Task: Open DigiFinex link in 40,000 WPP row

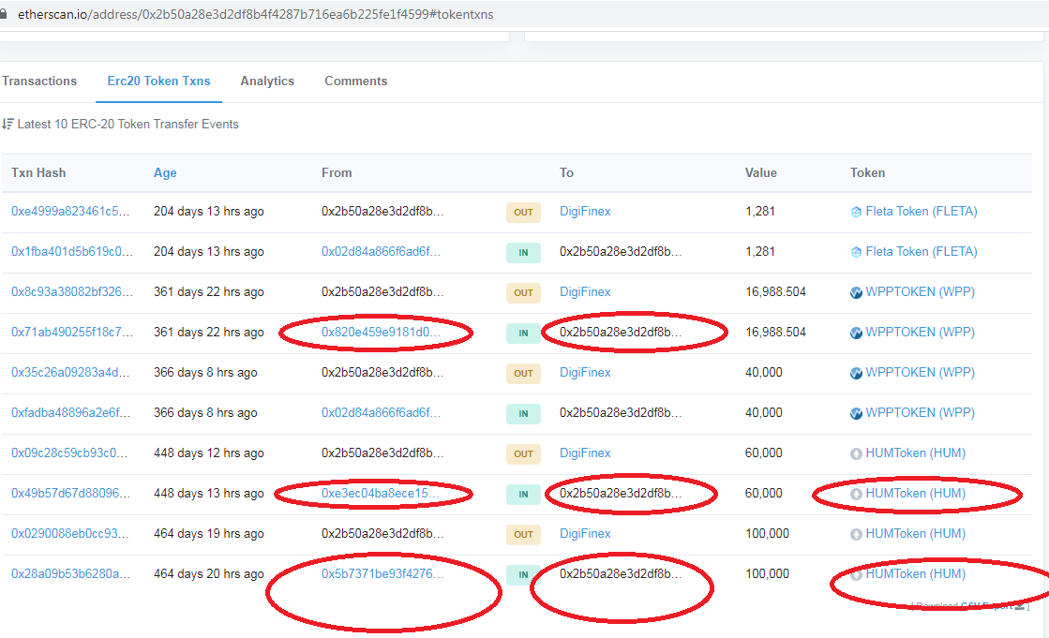Action: pos(585,373)
